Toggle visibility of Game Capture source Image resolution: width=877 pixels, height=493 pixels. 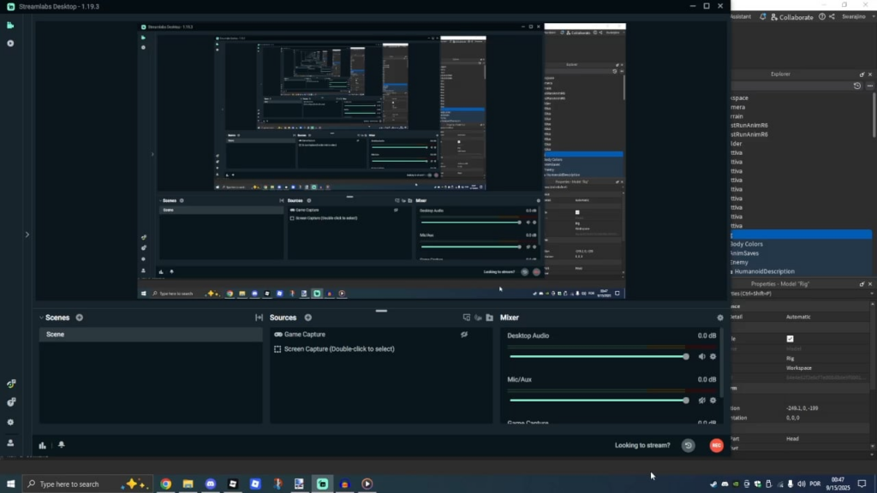click(464, 335)
